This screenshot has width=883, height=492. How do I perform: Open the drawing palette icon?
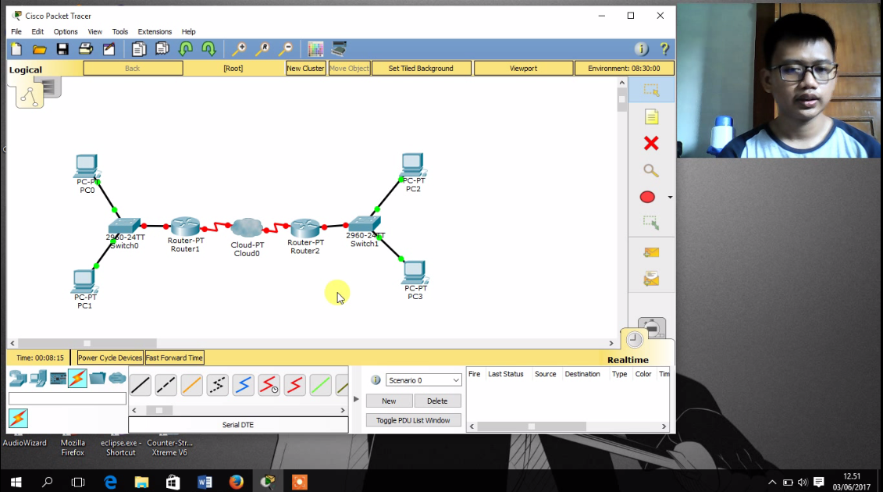[x=315, y=50]
